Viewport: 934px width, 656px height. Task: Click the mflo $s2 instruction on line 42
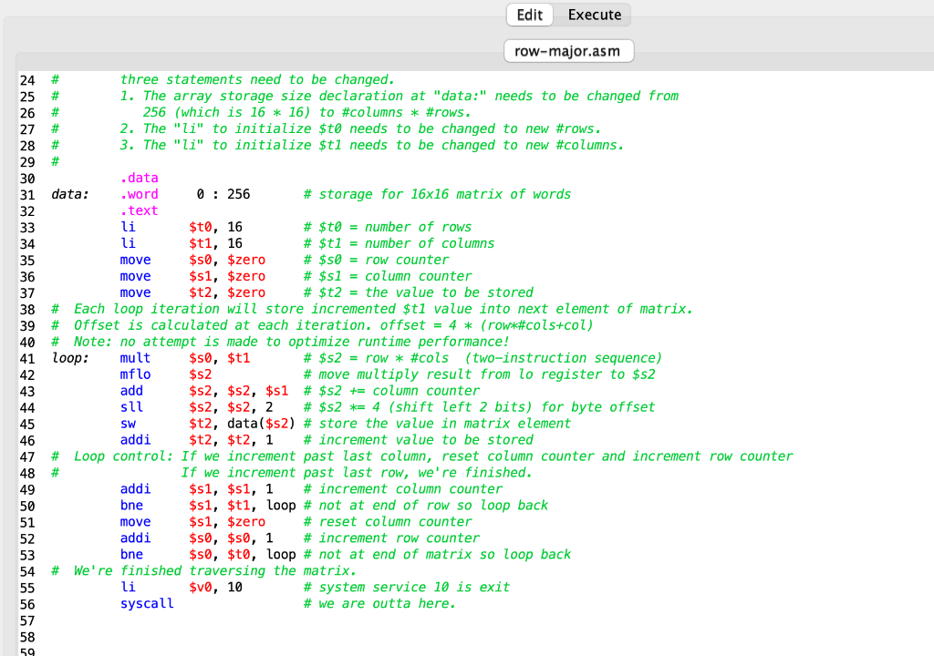click(x=146, y=374)
